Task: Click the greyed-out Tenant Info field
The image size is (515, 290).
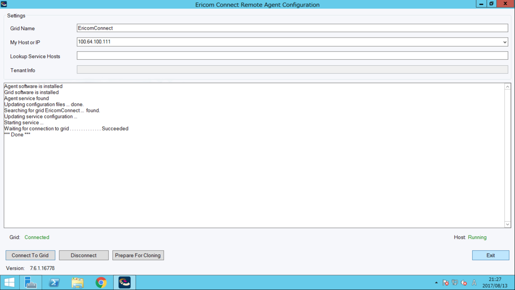Action: tap(292, 69)
